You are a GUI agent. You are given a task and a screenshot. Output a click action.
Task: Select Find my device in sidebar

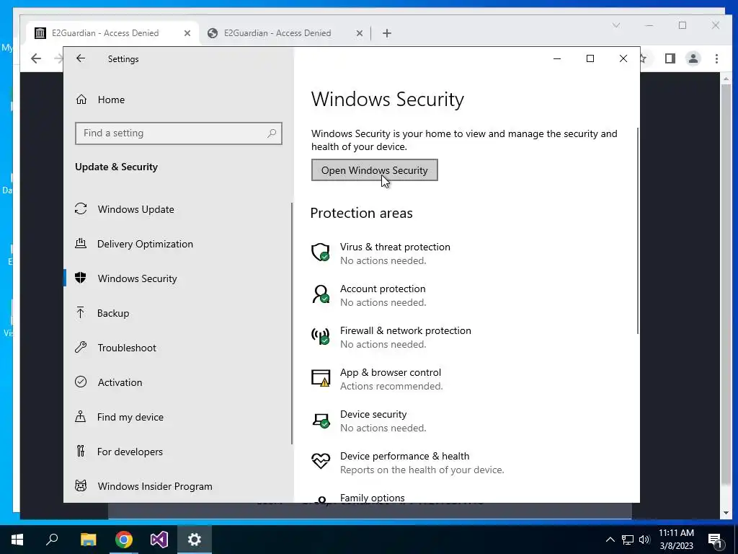177,417
